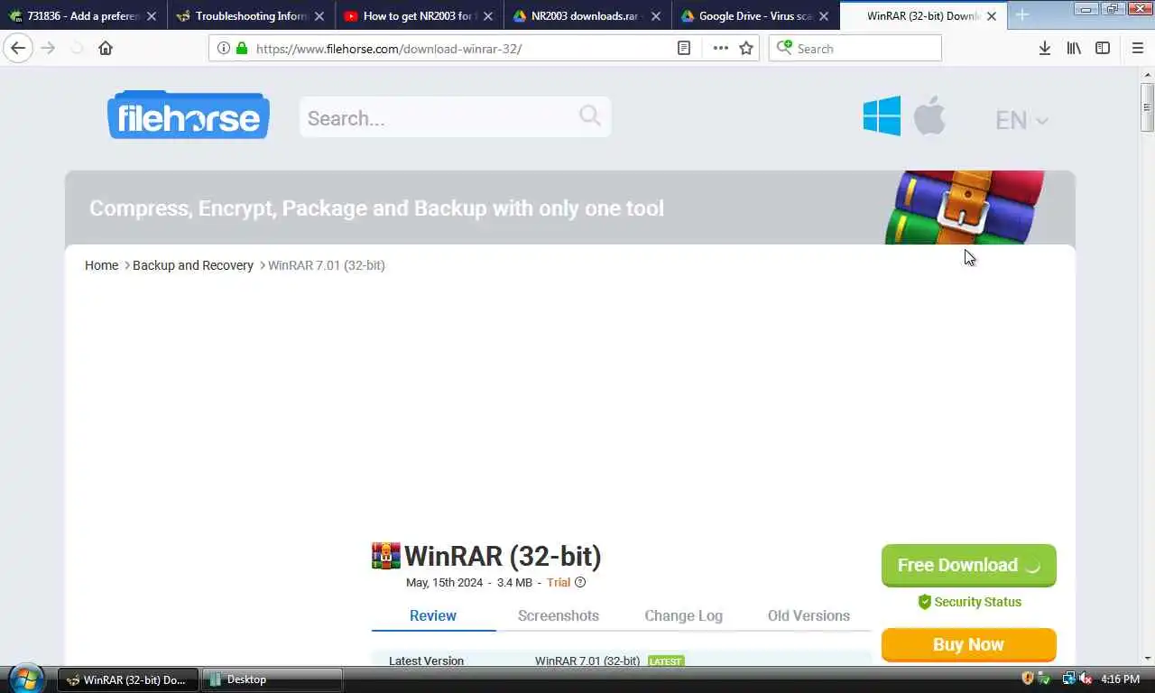The width and height of the screenshot is (1155, 693).
Task: Click the taskbar clock showing 4:16 PM
Action: tap(1120, 679)
